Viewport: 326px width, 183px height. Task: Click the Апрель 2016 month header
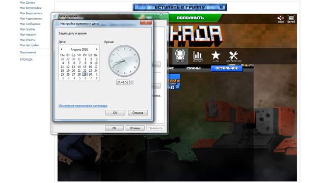[x=79, y=50]
